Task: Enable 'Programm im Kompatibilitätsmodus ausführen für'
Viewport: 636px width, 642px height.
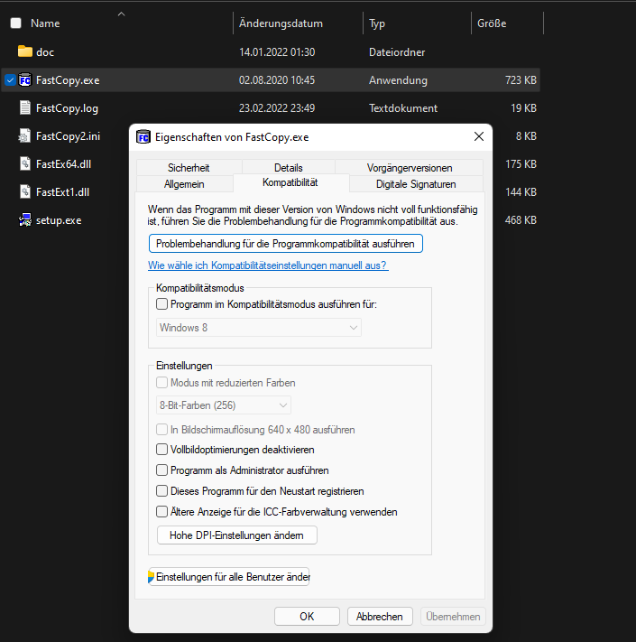Action: 162,304
